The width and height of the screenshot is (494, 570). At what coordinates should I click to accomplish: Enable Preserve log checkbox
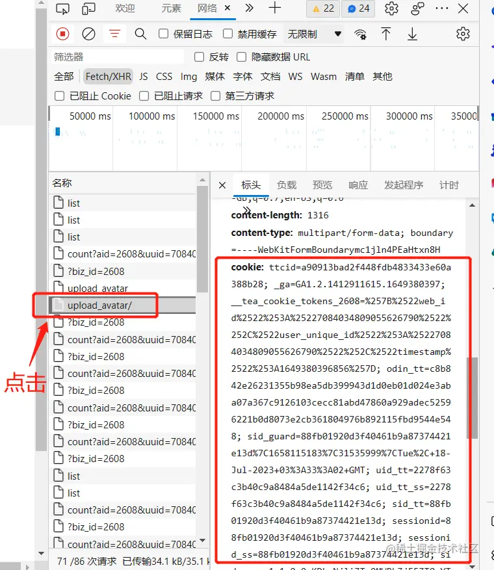(164, 34)
